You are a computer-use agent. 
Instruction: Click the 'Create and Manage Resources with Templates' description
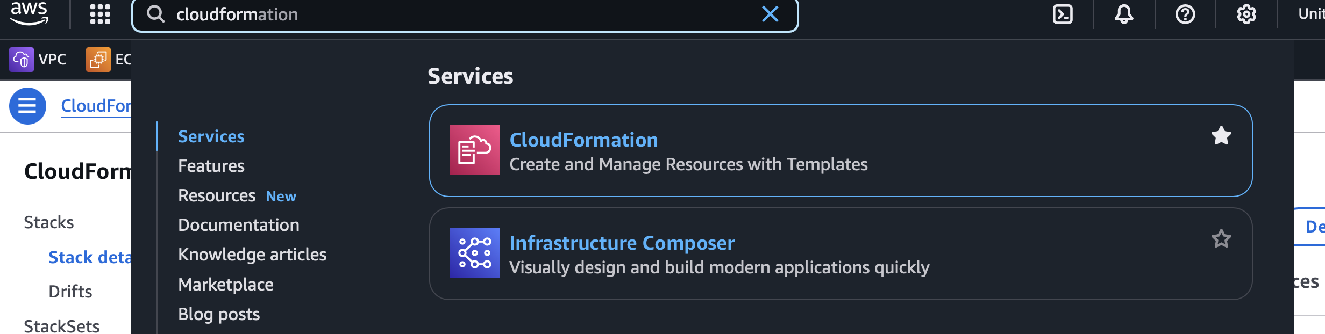click(688, 164)
